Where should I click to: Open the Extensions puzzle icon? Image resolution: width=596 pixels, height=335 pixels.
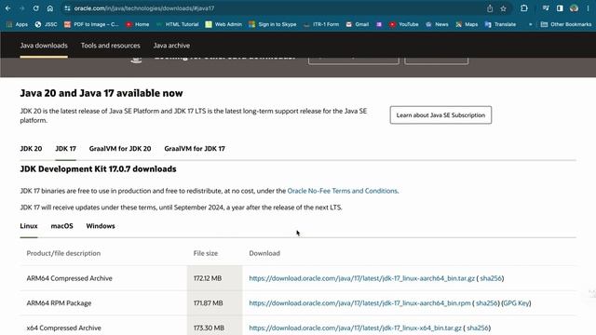click(x=524, y=8)
